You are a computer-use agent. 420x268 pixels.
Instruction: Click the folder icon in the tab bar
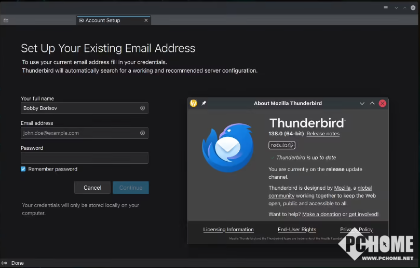point(6,21)
